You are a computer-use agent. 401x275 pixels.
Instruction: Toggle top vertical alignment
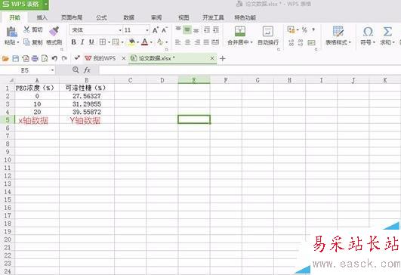pyautogui.click(x=178, y=29)
